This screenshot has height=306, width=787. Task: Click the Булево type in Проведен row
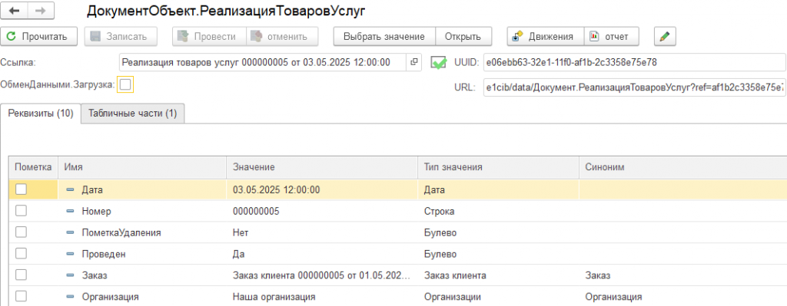click(x=498, y=254)
